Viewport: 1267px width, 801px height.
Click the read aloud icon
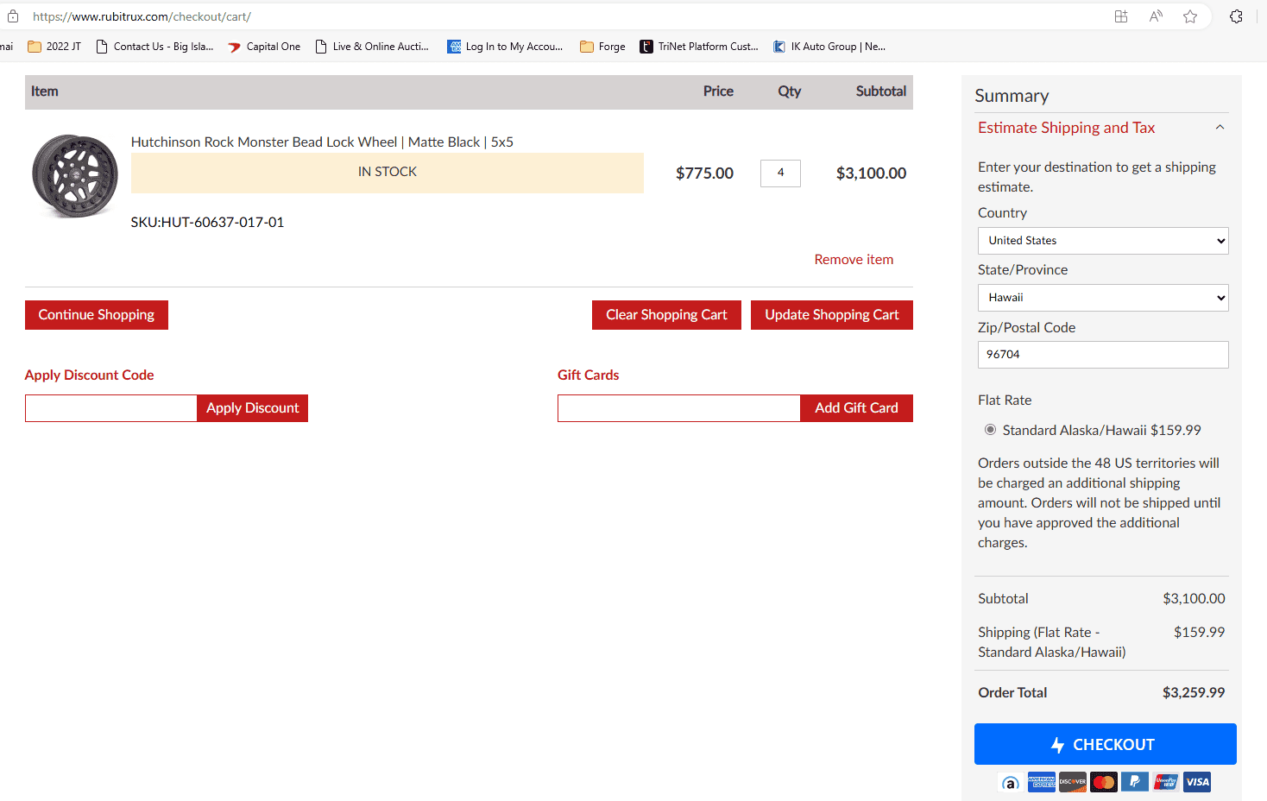[x=1156, y=16]
